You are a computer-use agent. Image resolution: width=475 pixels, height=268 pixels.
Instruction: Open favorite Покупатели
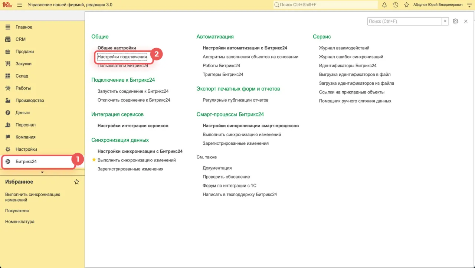17,211
